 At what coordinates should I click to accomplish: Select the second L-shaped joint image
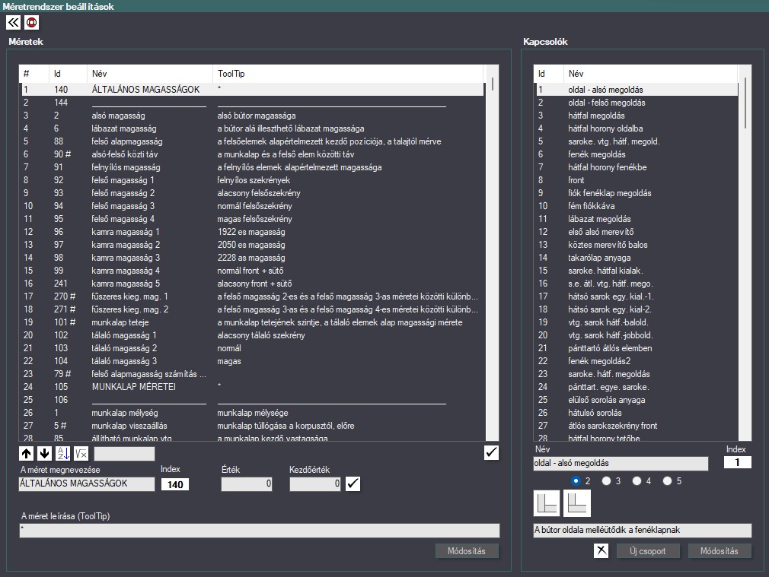point(577,503)
